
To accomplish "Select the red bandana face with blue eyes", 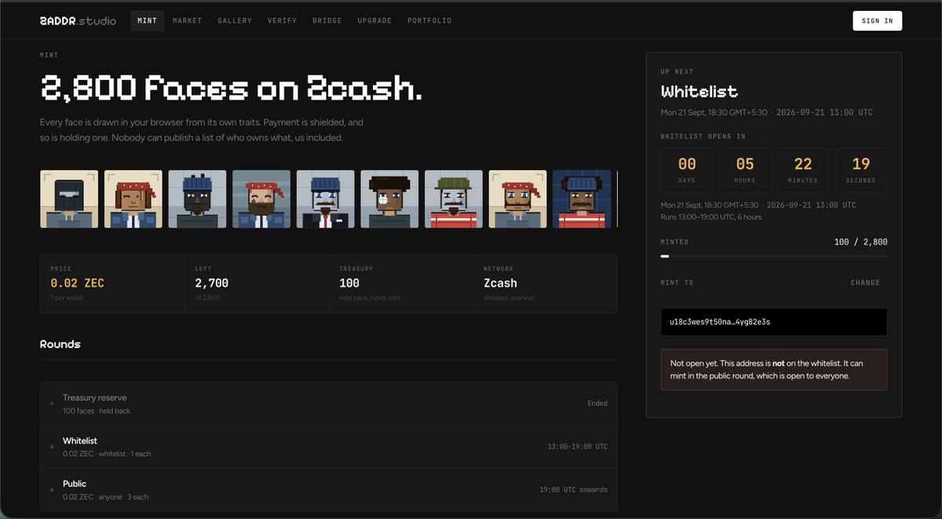I will click(x=518, y=199).
